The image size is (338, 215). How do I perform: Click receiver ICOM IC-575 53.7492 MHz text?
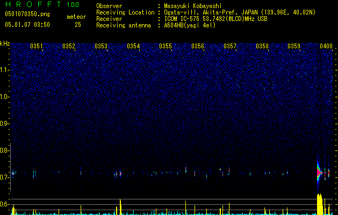pos(215,19)
